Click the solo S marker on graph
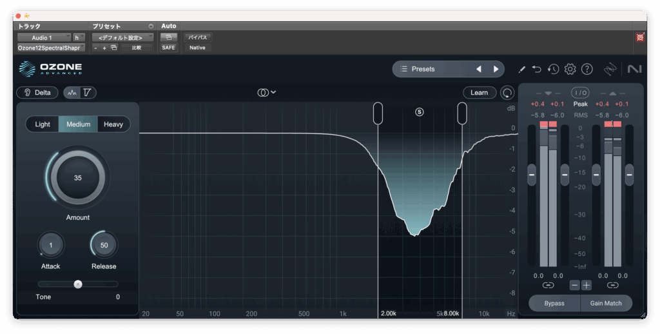The image size is (660, 334). (x=420, y=112)
